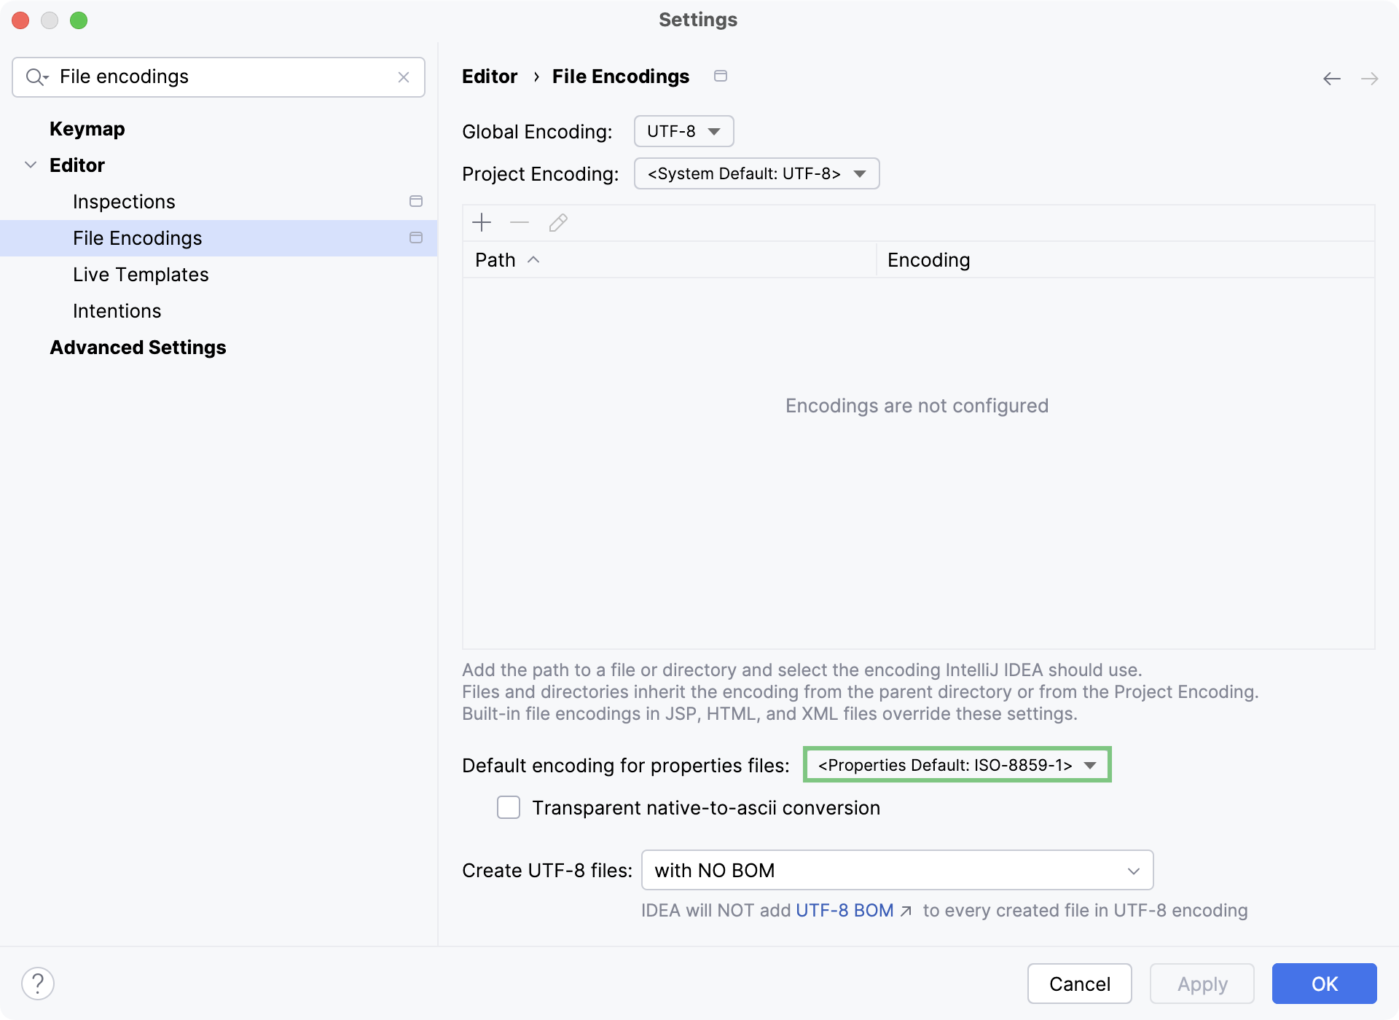Change the Project Encoding setting
Screen dimensions: 1399x1020
click(756, 173)
